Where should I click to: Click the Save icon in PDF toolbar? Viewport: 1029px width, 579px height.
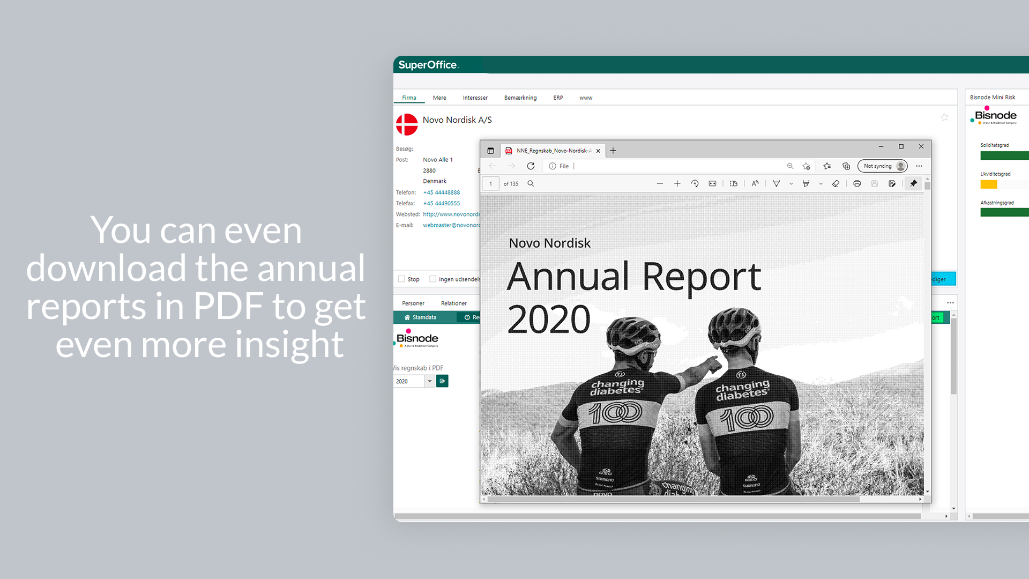875,183
